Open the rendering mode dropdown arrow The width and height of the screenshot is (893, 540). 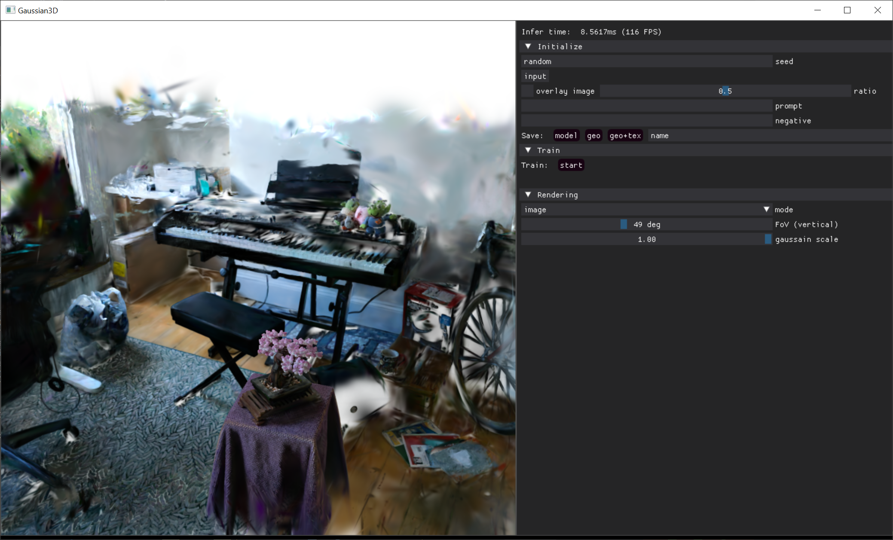(x=766, y=210)
